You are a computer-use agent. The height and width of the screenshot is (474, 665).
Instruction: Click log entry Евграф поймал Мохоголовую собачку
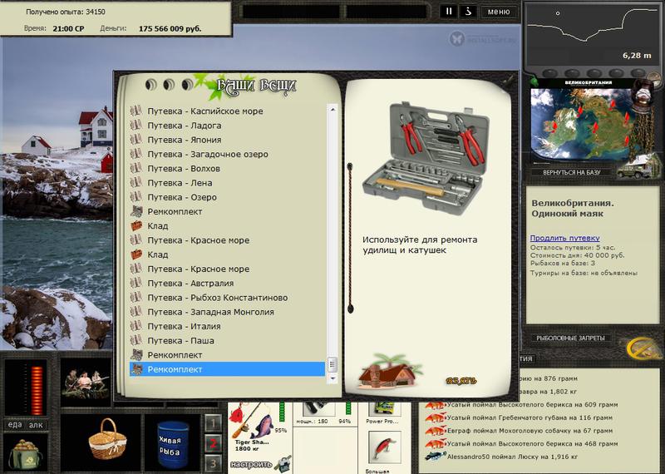pyautogui.click(x=530, y=431)
